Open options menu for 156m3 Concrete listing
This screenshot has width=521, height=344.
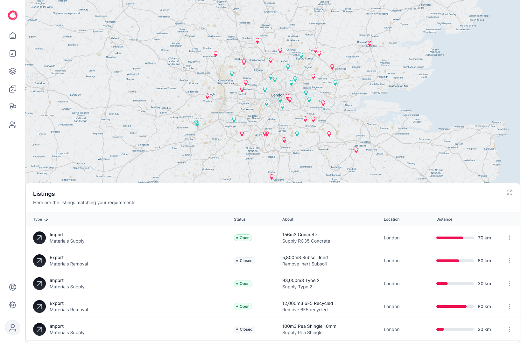click(509, 238)
